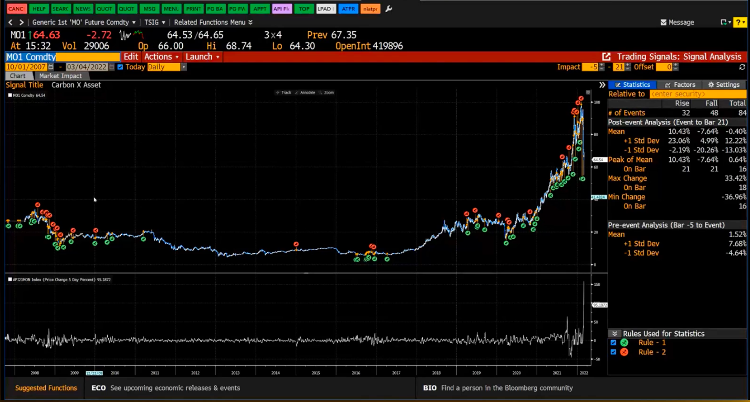Open Generic 1st 'MO' Future Comdty dropdown

(84, 22)
